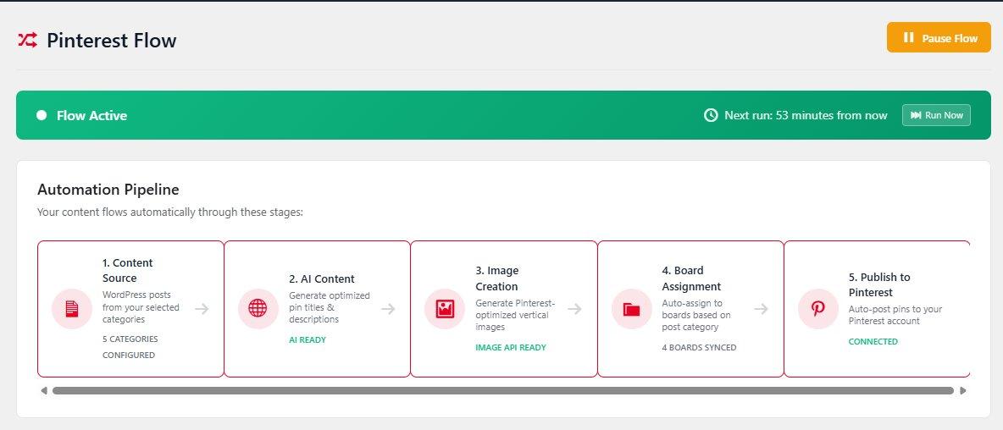1003x430 pixels.
Task: Click the Board Assignment folder icon
Action: 631,309
